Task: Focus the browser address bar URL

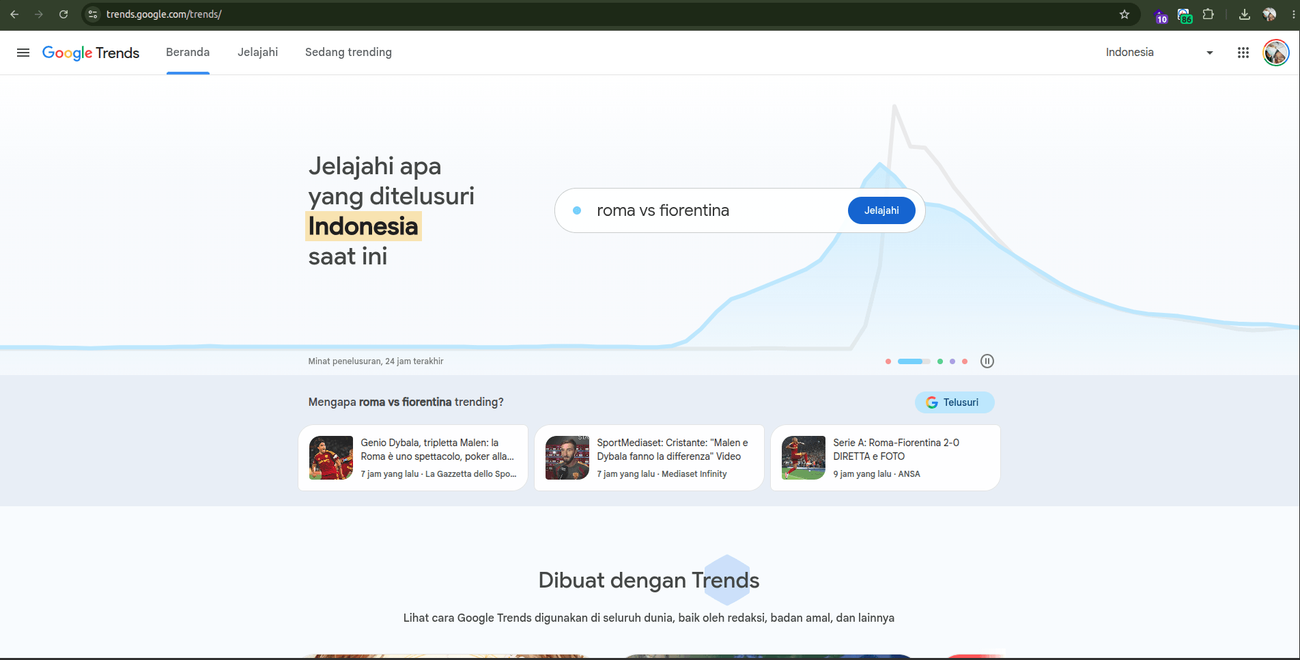Action: [x=164, y=14]
